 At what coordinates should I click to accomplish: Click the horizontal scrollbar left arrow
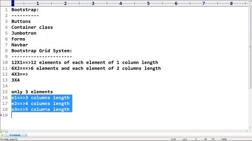(x=3, y=131)
